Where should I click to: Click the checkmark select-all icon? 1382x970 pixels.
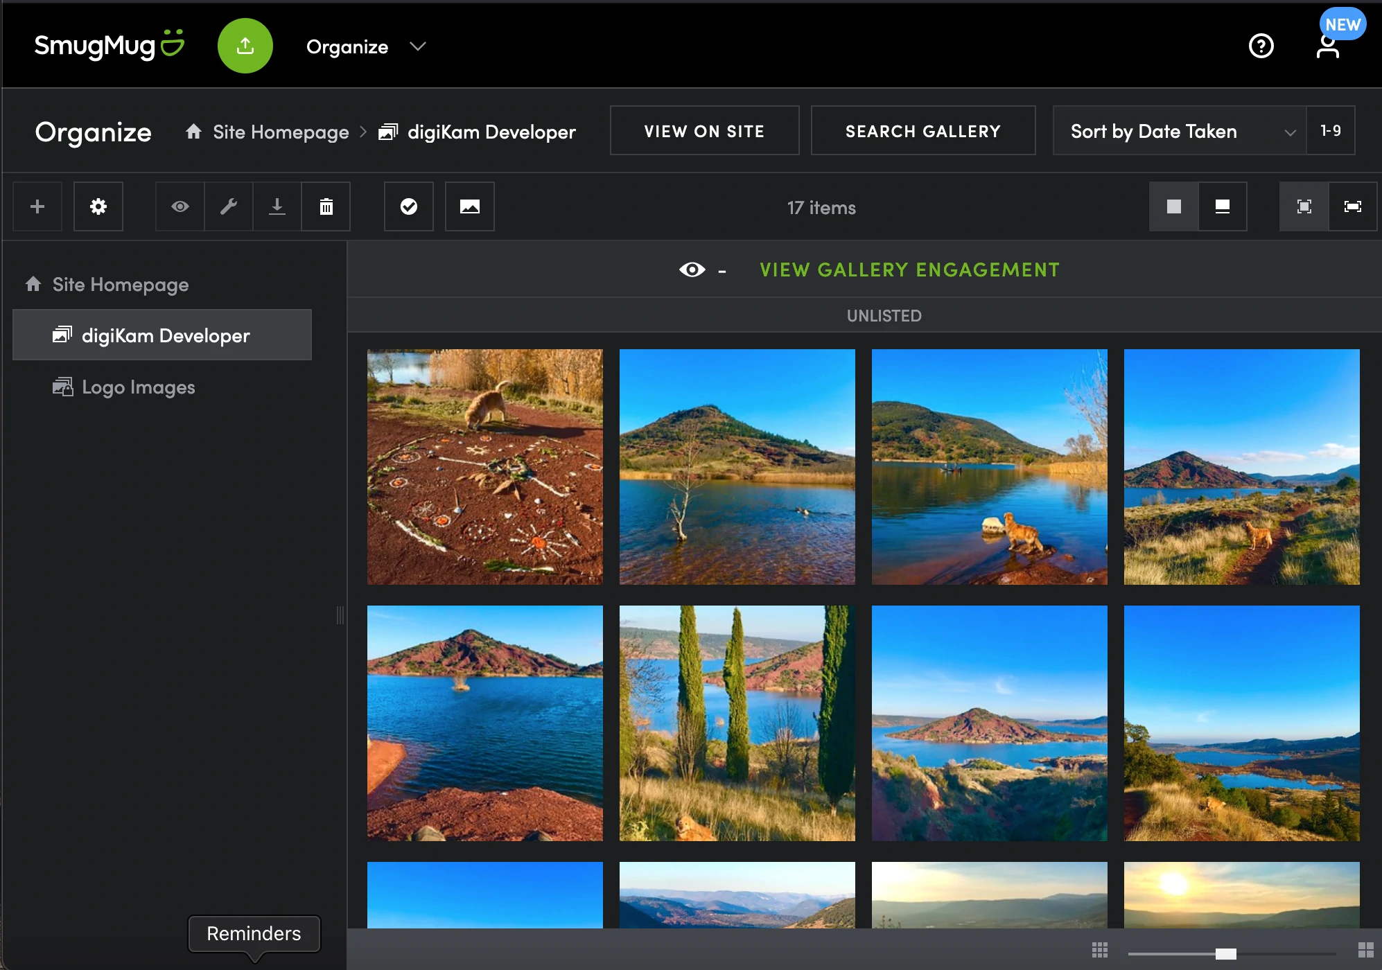tap(409, 206)
